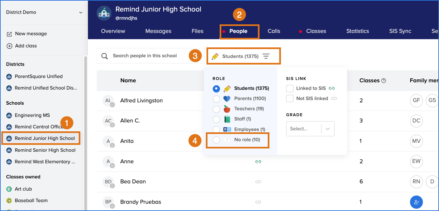Image resolution: width=439 pixels, height=211 pixels.
Task: Click the search magnifier icon
Action: (x=105, y=56)
